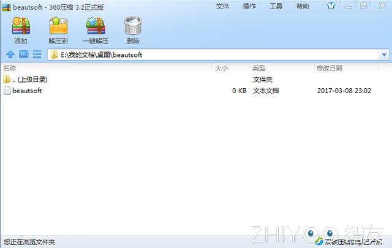This screenshot has height=248, width=392.
Task: Maximize the 360压缩 window
Action: [363, 6]
